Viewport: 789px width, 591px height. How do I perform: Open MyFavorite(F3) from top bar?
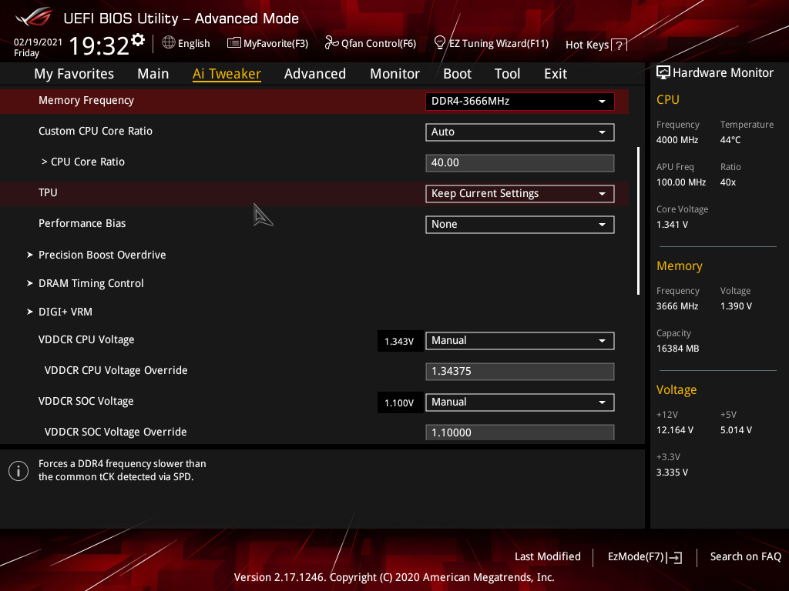[x=267, y=43]
